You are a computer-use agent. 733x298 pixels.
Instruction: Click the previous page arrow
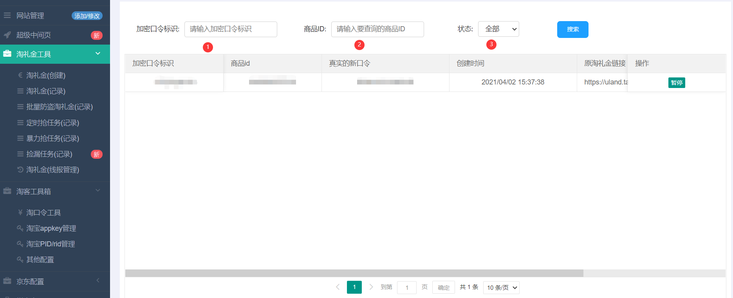[x=338, y=287]
